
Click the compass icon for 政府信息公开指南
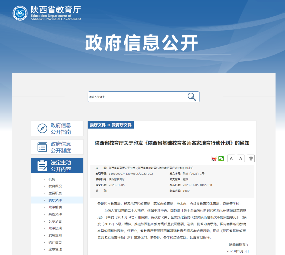pyautogui.click(x=42, y=128)
